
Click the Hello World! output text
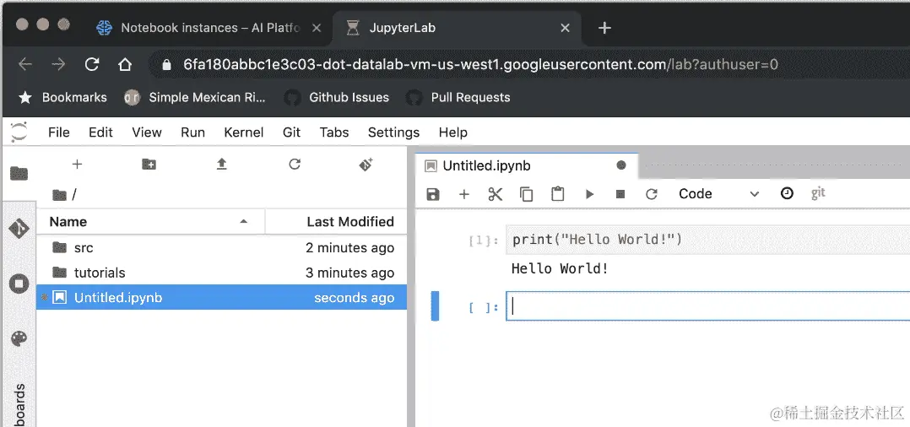point(560,268)
